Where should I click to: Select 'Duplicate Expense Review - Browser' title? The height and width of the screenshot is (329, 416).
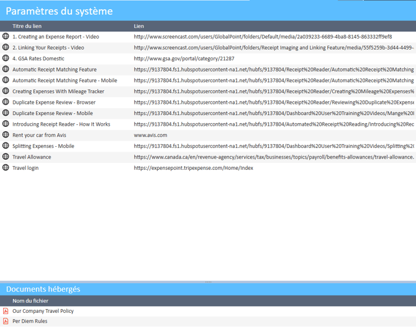coord(54,103)
